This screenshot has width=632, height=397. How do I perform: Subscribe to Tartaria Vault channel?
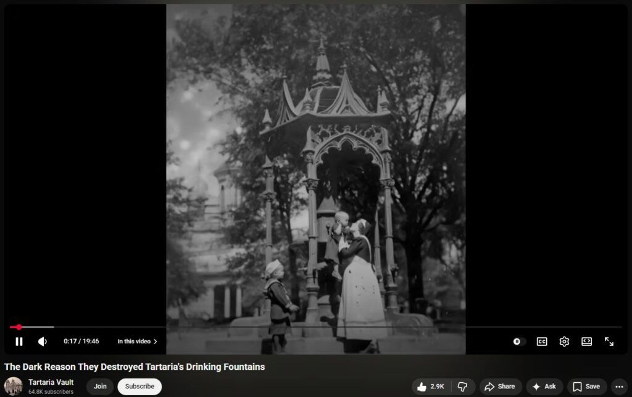tap(139, 387)
